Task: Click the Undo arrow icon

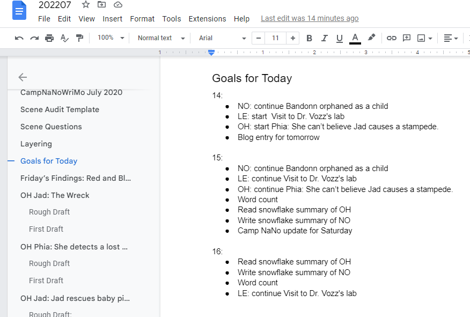Action: 19,38
